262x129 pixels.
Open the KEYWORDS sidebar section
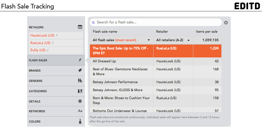[56, 111]
